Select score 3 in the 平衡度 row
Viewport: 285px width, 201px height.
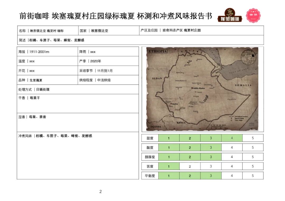211,176
